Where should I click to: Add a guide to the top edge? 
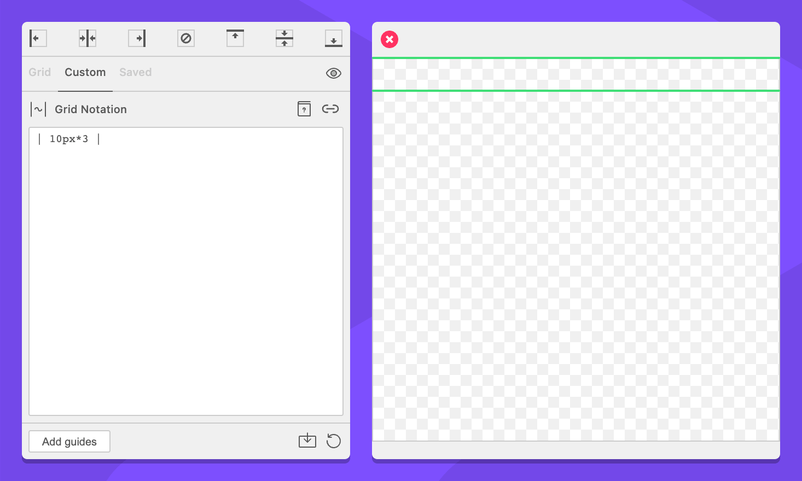[235, 38]
